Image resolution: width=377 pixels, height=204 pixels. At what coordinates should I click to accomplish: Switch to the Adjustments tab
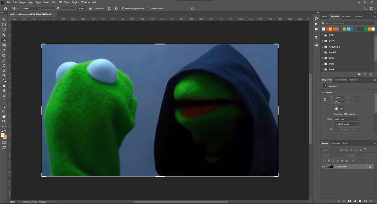(x=341, y=80)
